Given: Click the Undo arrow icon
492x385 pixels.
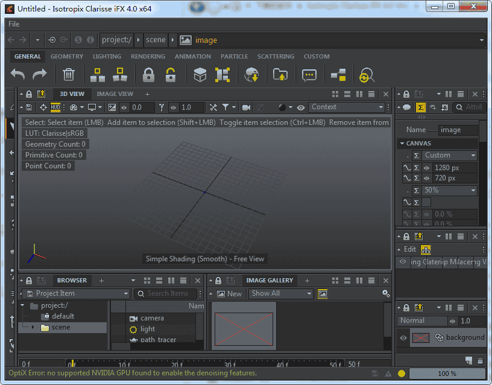Looking at the screenshot, I should (17, 75).
